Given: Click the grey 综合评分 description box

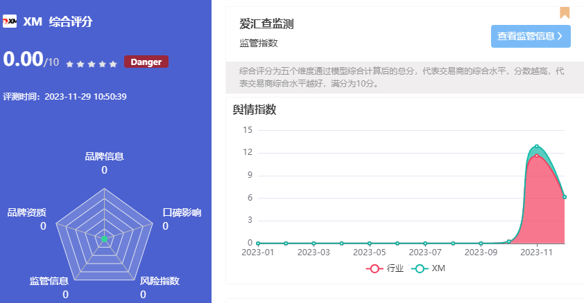Looking at the screenshot, I should coord(405,77).
